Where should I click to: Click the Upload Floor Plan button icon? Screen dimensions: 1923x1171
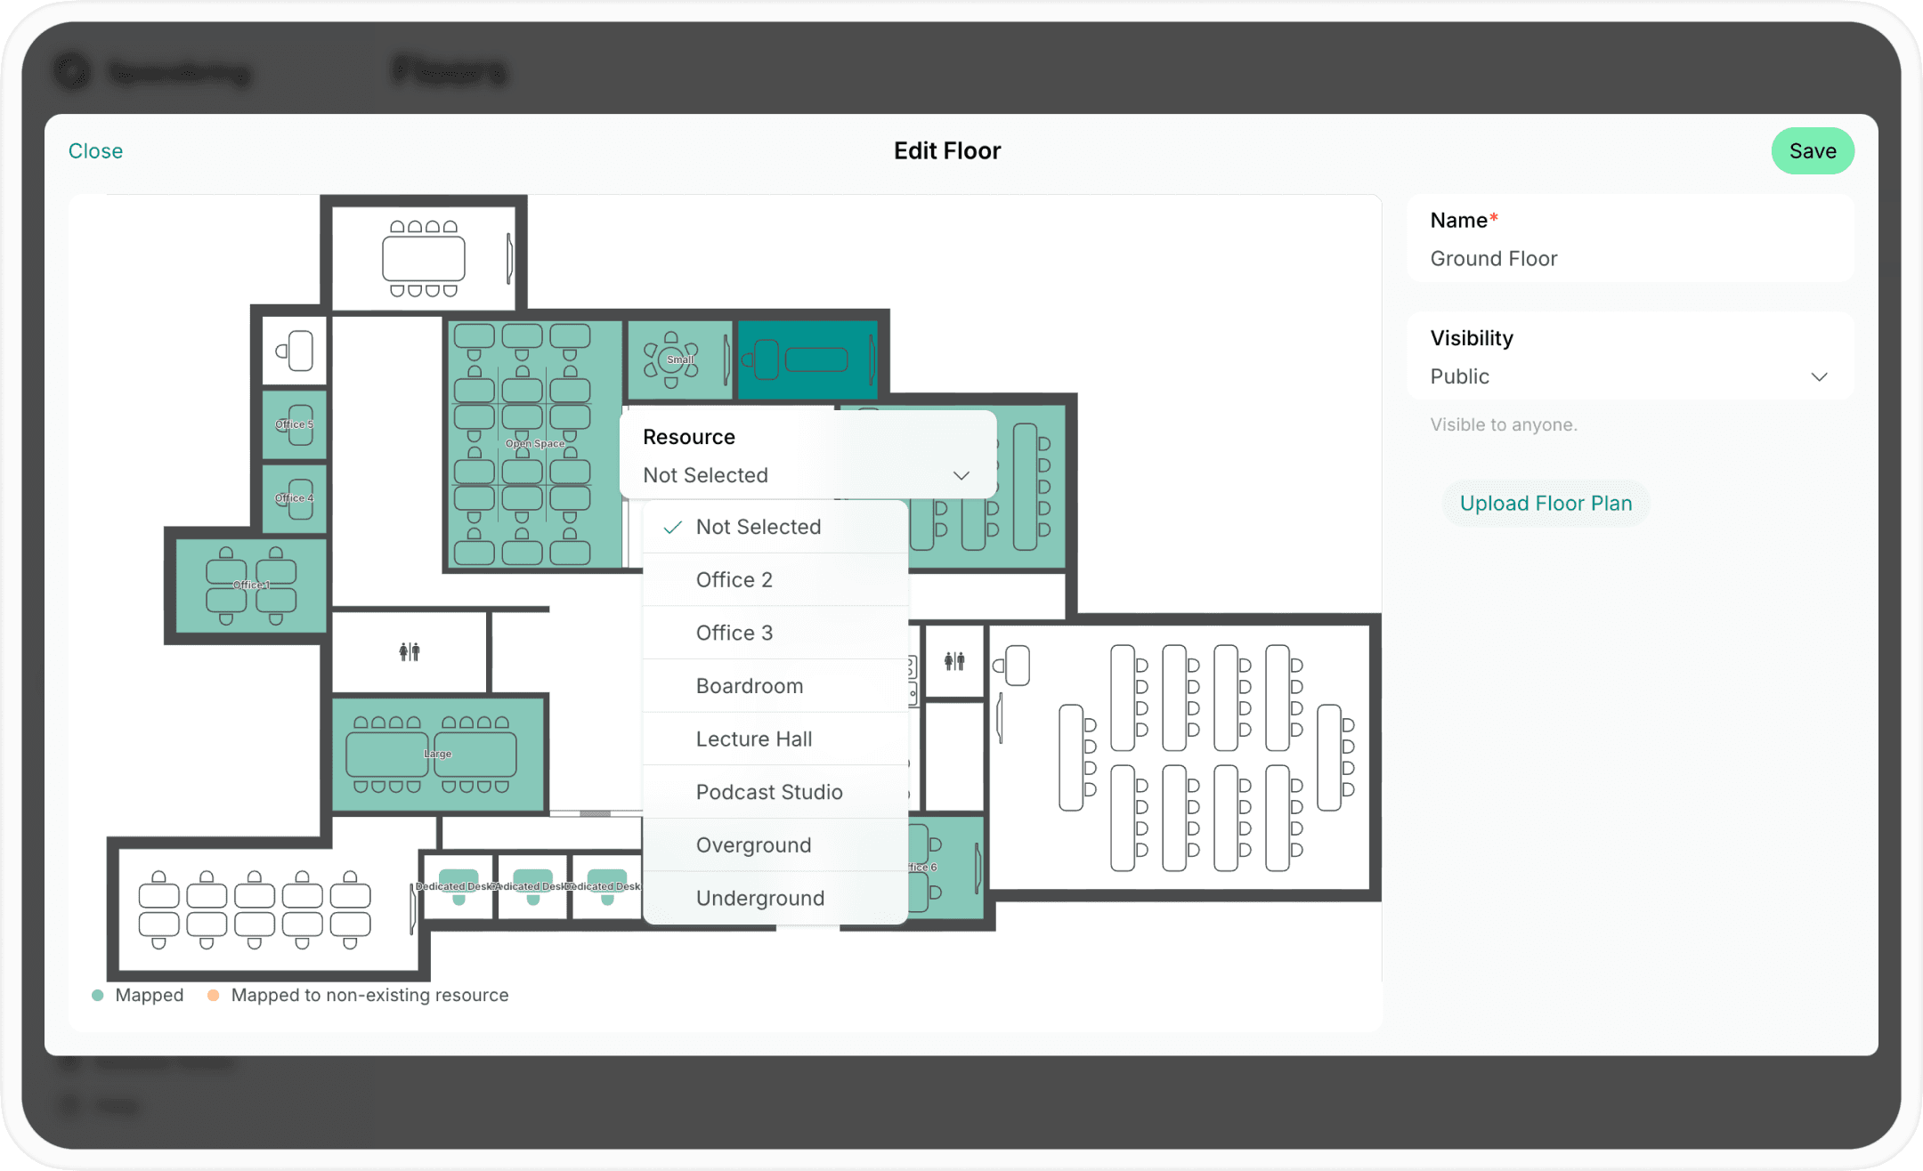click(x=1546, y=503)
